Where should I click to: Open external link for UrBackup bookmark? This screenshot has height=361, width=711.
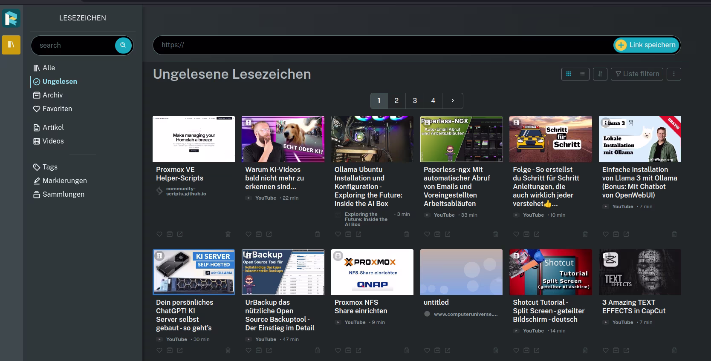(x=269, y=350)
